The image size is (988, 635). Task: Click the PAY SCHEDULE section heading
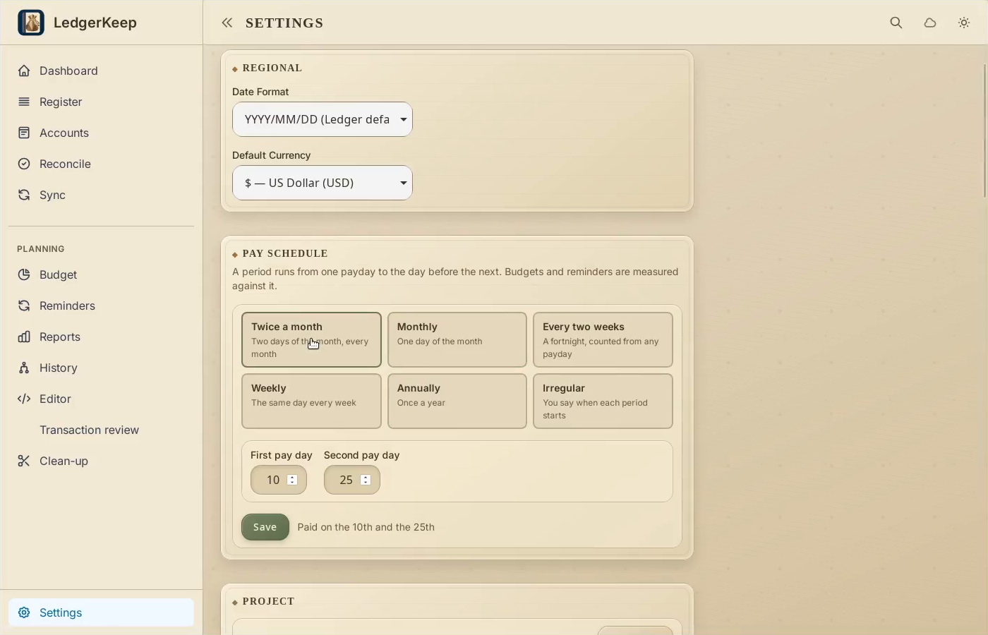click(x=285, y=253)
